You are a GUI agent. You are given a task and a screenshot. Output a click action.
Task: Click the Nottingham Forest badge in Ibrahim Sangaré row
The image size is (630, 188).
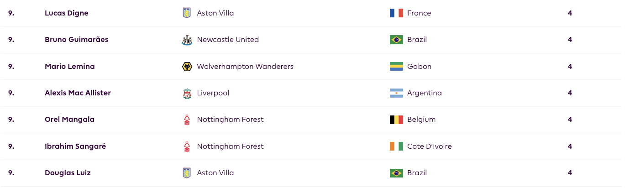(x=187, y=146)
